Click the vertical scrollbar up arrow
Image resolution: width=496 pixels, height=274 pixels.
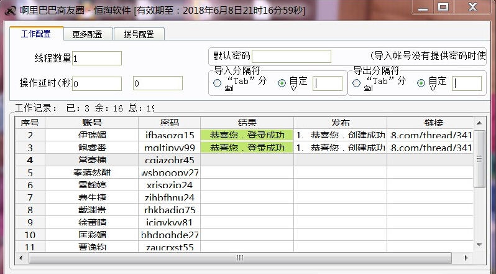pos(479,123)
